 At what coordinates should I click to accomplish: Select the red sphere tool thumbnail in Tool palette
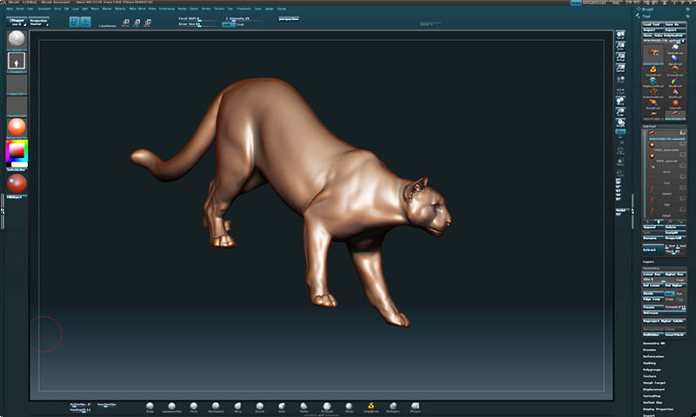point(675,103)
